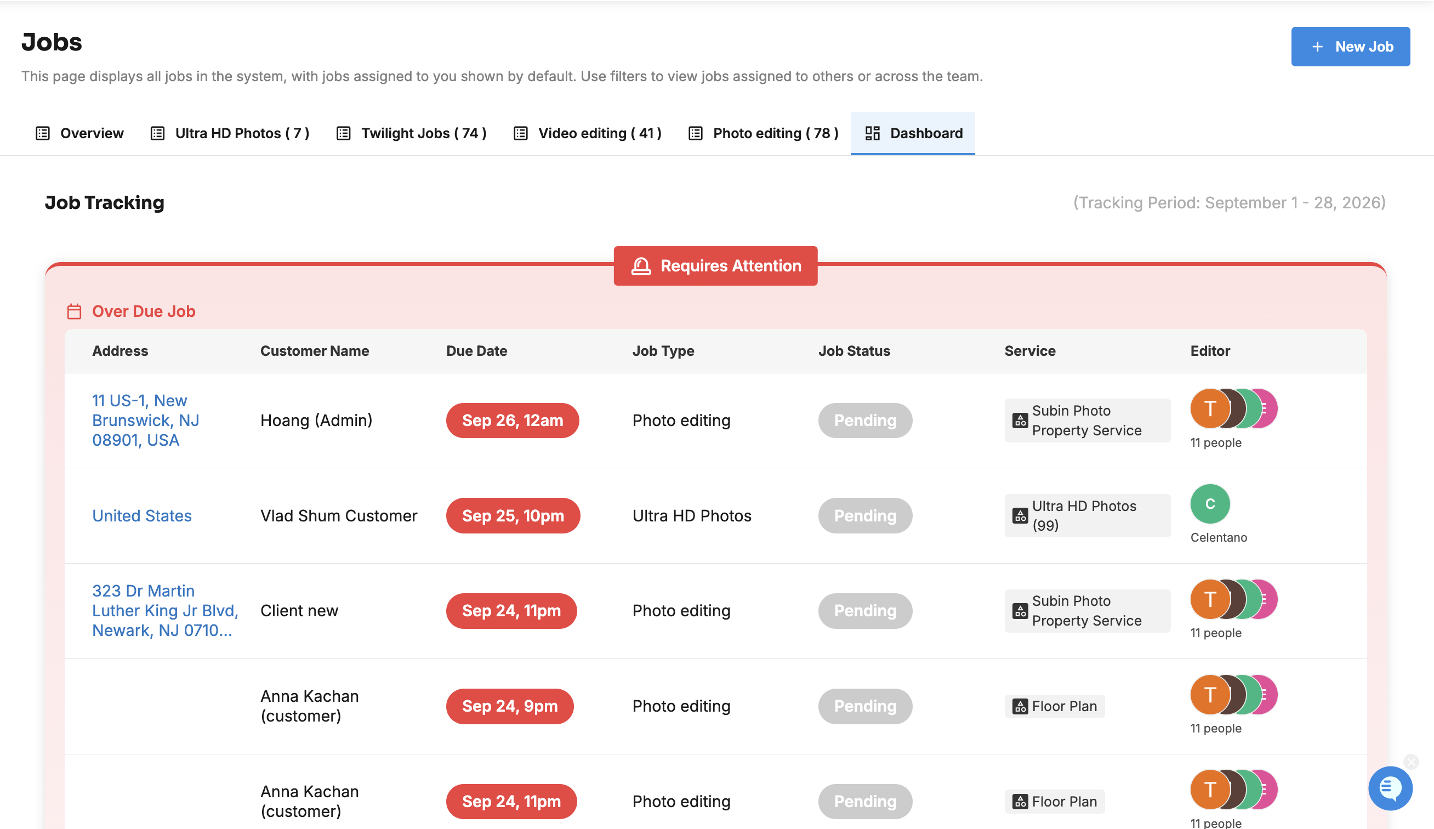
Task: Click Subin Photo service tag for Hoang
Action: [x=1087, y=421]
